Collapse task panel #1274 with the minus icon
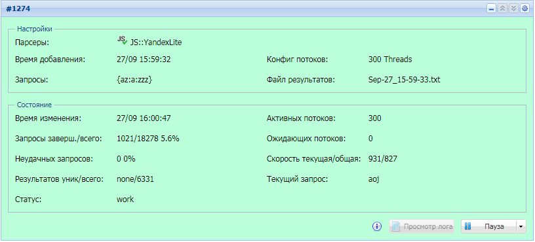The width and height of the screenshot is (535, 242). [491, 9]
